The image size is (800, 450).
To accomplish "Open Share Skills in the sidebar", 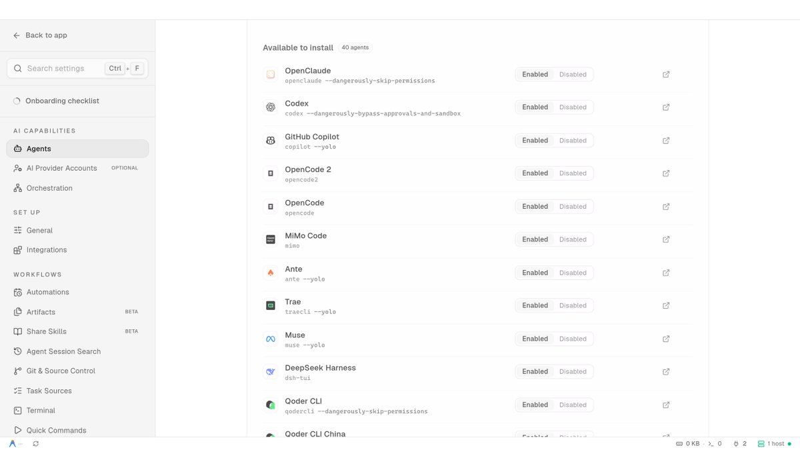I will pyautogui.click(x=77, y=331).
